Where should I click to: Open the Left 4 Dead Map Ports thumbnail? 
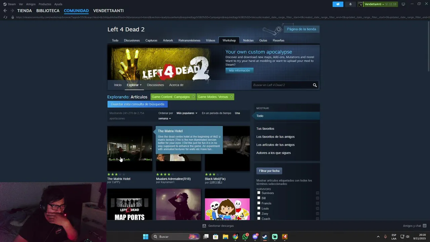pos(130,204)
